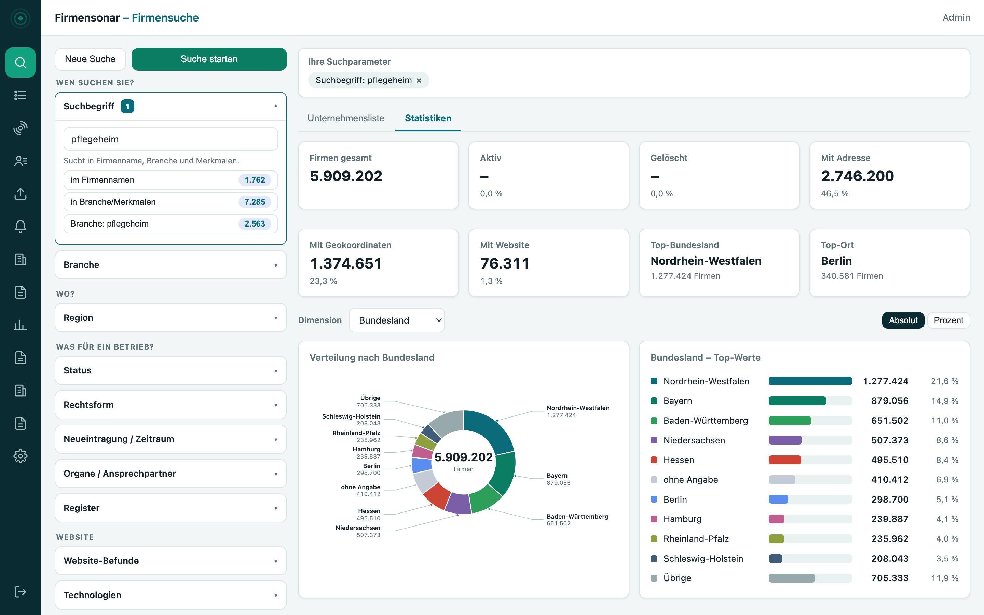Expand the Rechtsform filter
Image resolution: width=984 pixels, height=615 pixels.
pyautogui.click(x=171, y=405)
